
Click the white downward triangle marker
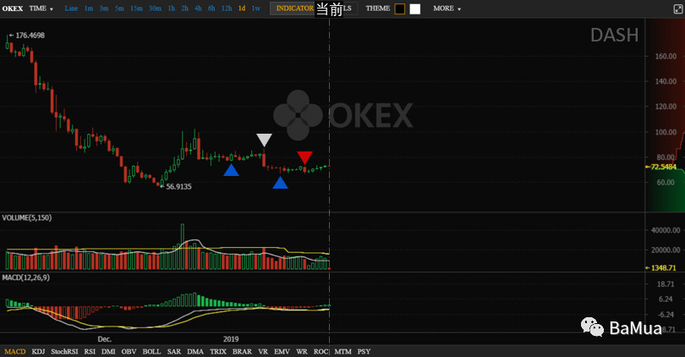264,140
